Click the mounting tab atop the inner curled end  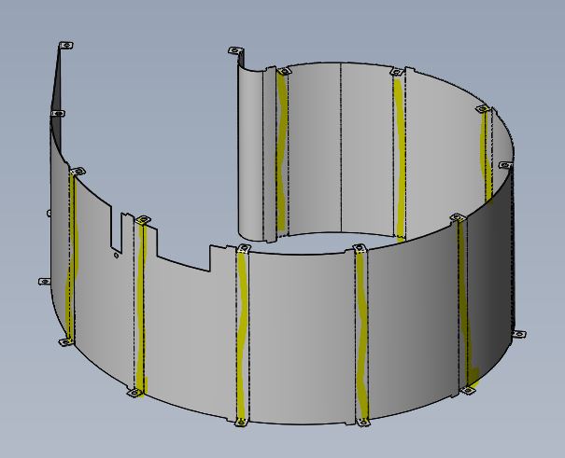coord(234,51)
